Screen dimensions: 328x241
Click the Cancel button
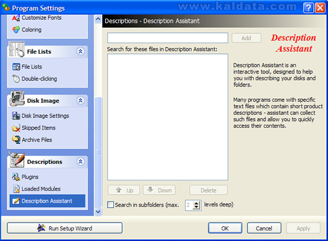click(x=264, y=228)
